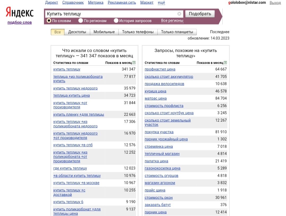Select the По регионам radio button
Image resolution: width=286 pixels, height=216 pixels.
pyautogui.click(x=81, y=21)
